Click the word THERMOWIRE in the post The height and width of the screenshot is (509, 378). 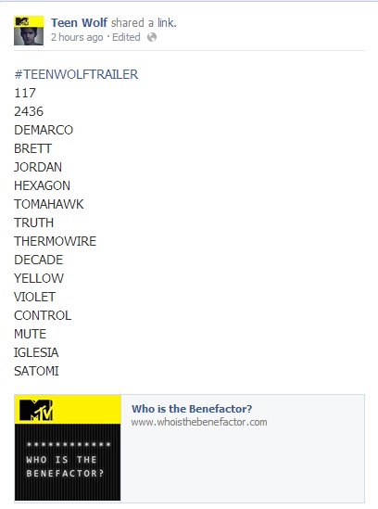[x=56, y=241]
